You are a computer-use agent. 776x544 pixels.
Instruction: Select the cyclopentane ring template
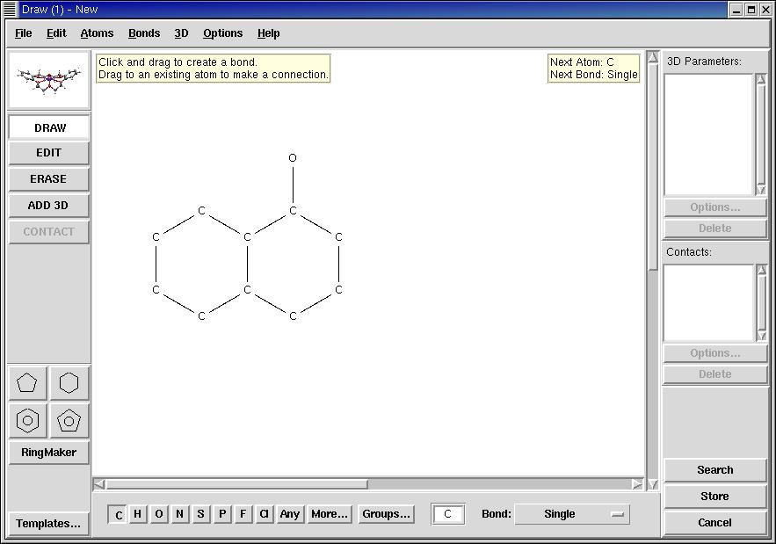point(27,383)
